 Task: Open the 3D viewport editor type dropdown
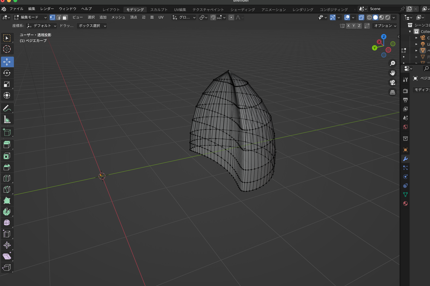6,17
